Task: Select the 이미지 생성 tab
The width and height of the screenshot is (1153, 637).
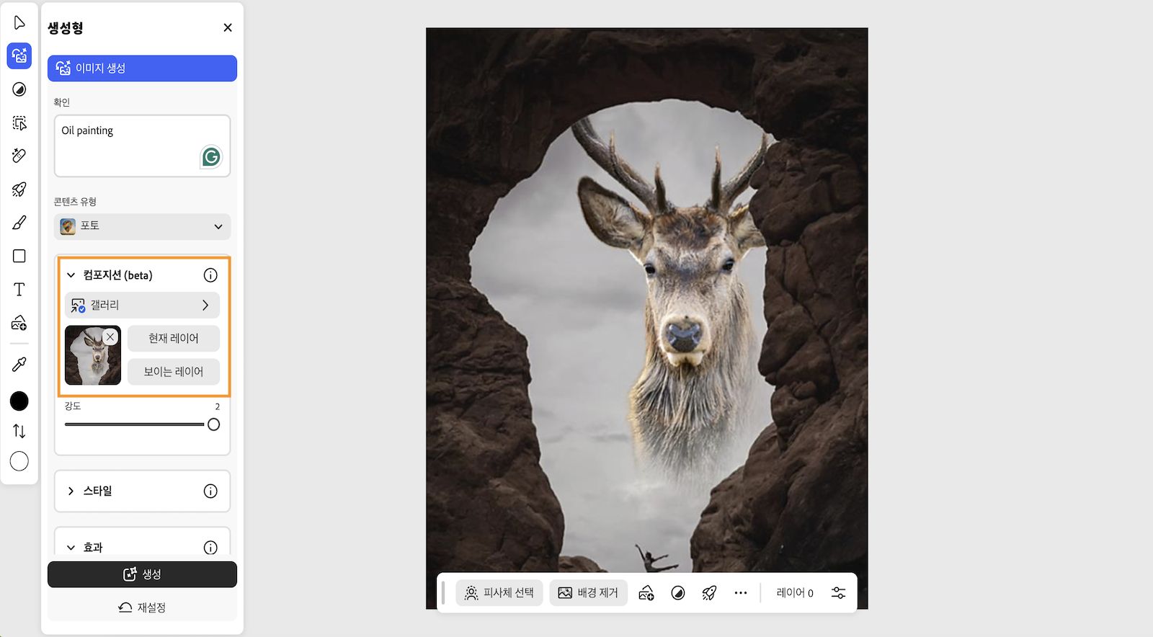Action: pos(142,68)
